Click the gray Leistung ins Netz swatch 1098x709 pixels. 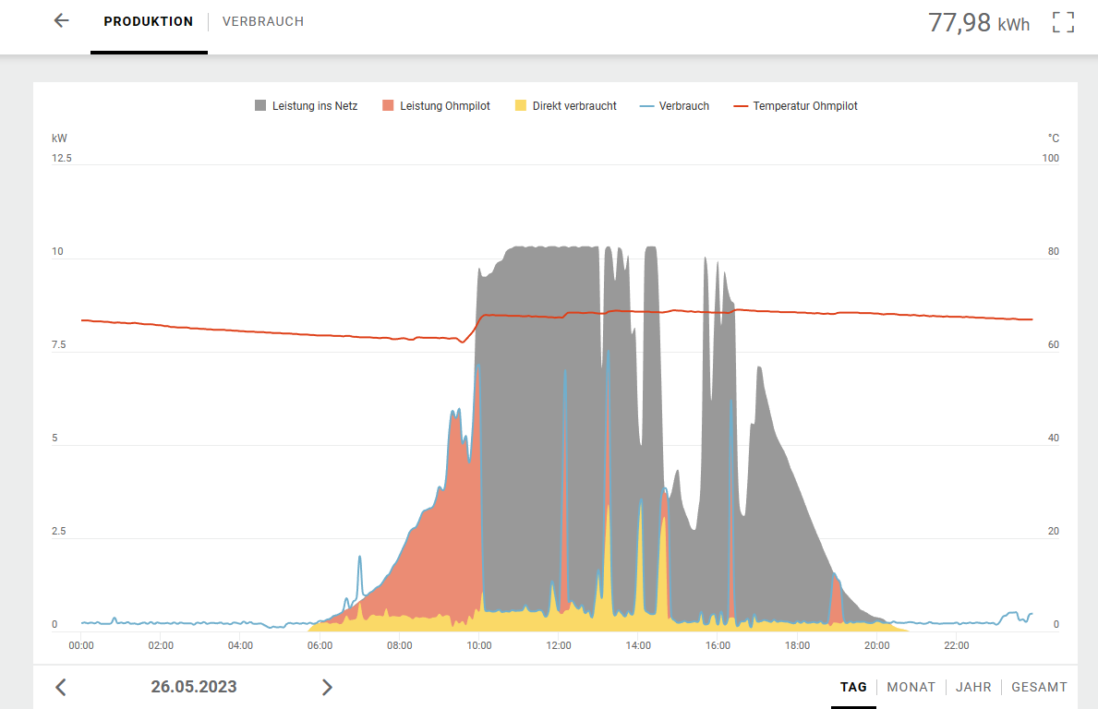(x=260, y=105)
